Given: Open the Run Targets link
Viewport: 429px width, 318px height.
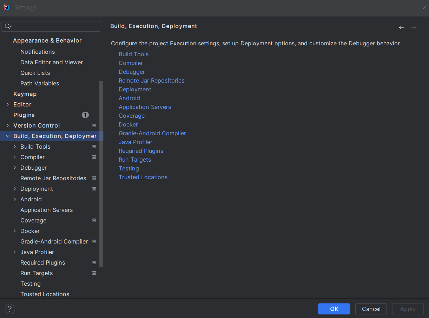Looking at the screenshot, I should click(x=135, y=160).
